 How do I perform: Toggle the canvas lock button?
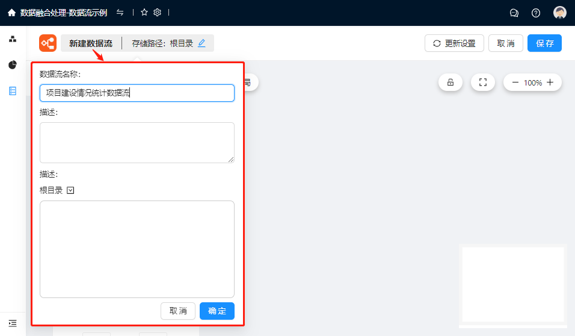click(x=450, y=82)
